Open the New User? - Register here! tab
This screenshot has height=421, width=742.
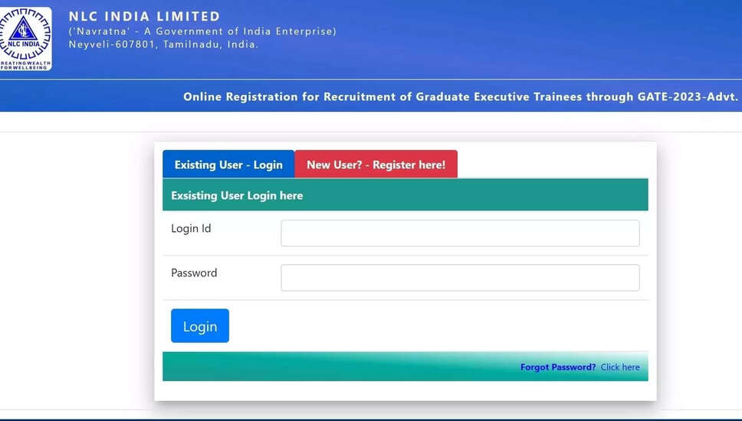click(376, 165)
